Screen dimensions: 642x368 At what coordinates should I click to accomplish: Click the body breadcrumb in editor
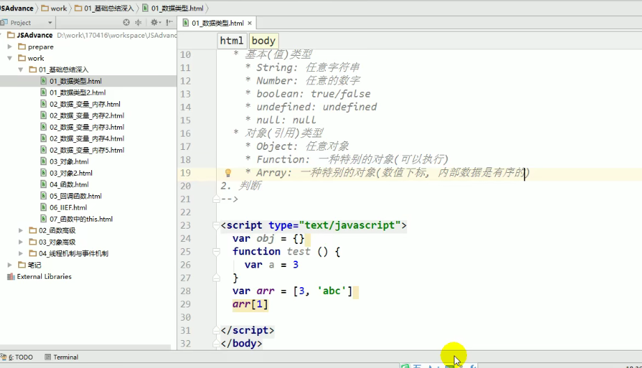(x=263, y=40)
